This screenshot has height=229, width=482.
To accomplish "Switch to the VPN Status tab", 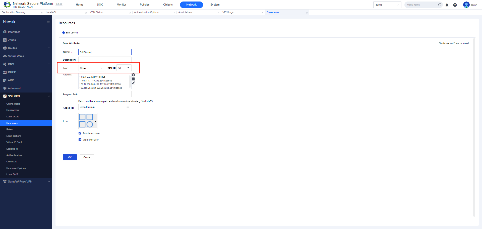I will pyautogui.click(x=96, y=12).
